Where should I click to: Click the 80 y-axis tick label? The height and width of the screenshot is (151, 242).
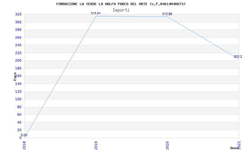coord(19,107)
